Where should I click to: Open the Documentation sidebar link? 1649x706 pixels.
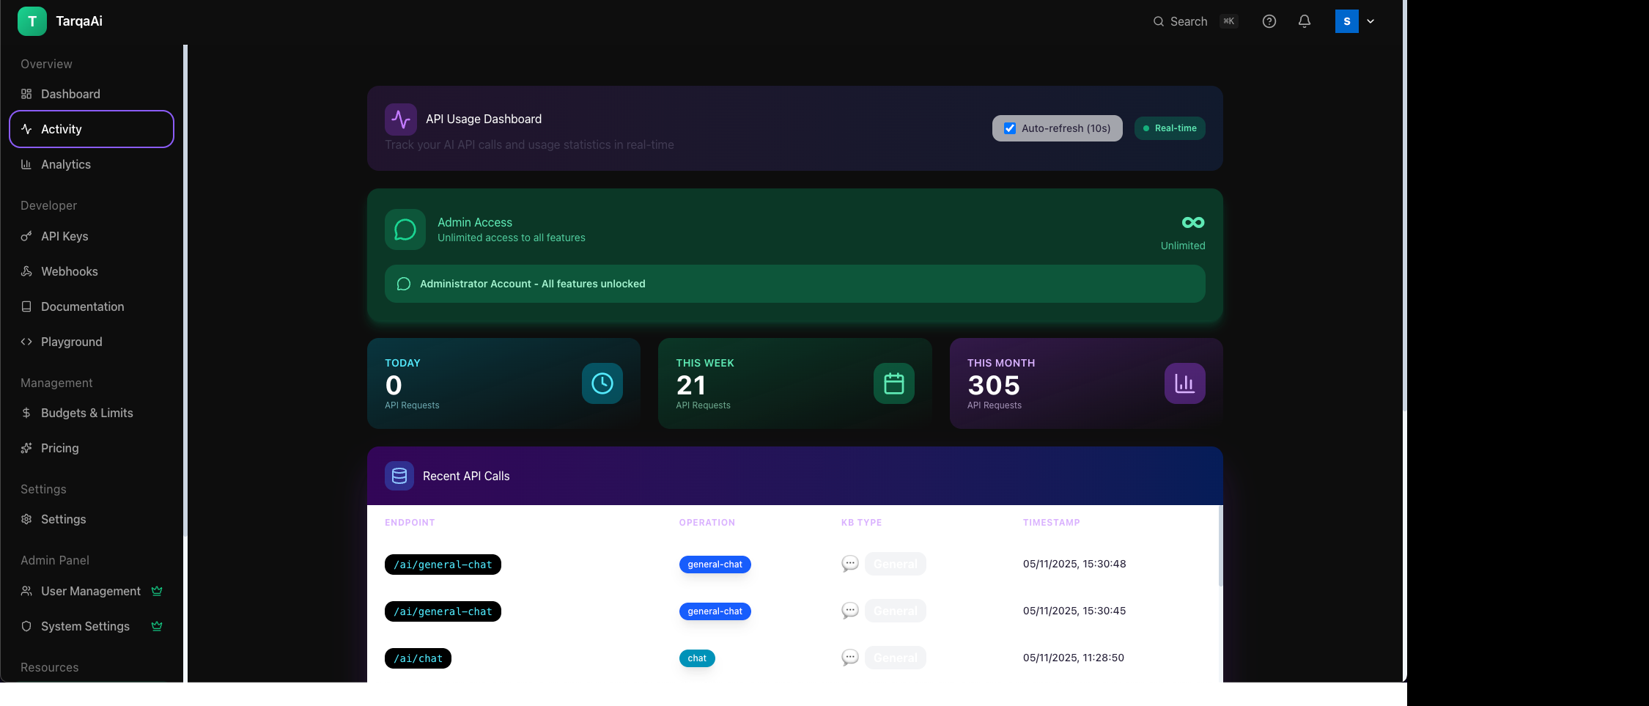[x=92, y=306]
